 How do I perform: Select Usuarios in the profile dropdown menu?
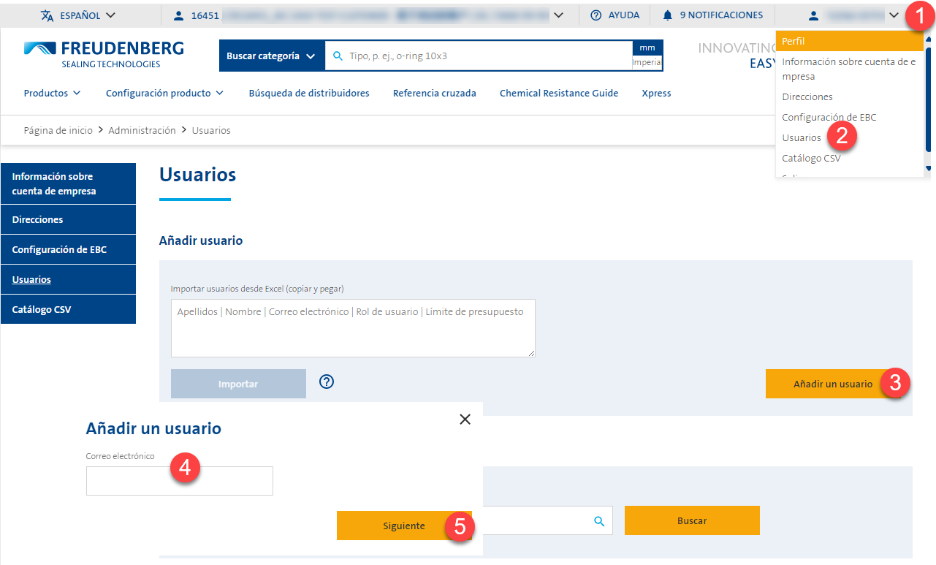tap(802, 137)
